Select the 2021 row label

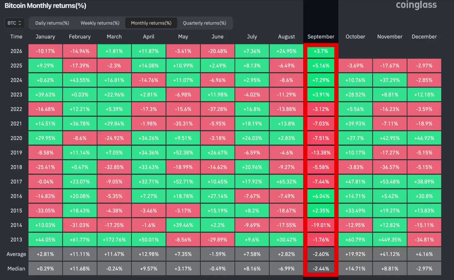[x=16, y=124]
